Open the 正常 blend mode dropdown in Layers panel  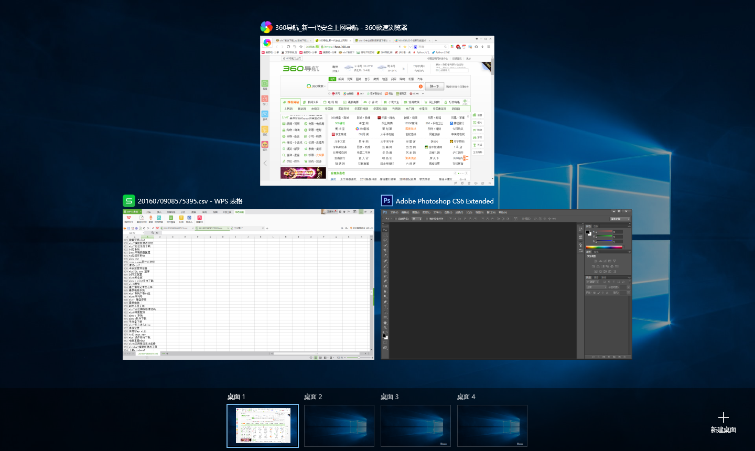[x=595, y=287]
